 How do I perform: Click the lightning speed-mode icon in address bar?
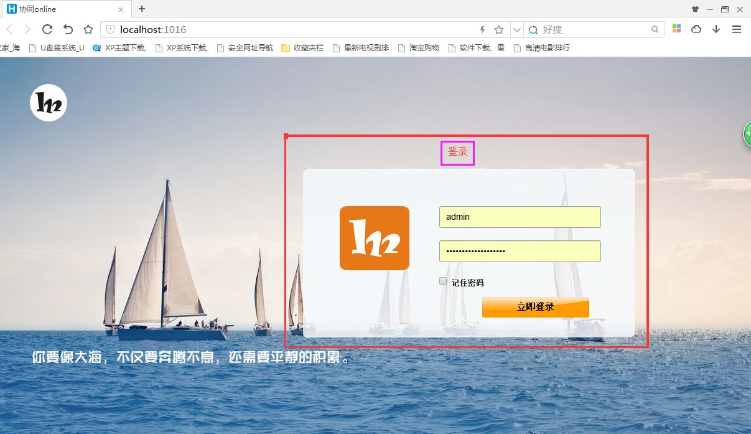coord(482,29)
